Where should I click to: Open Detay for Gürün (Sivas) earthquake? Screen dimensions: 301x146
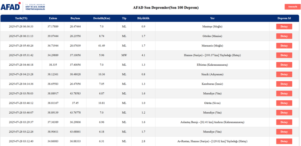pos(284,103)
